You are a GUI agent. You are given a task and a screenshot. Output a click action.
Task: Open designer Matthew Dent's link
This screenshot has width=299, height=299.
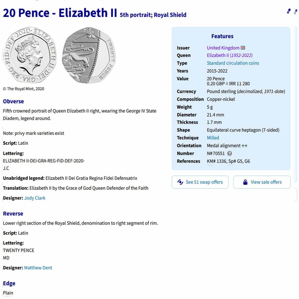[38, 268]
